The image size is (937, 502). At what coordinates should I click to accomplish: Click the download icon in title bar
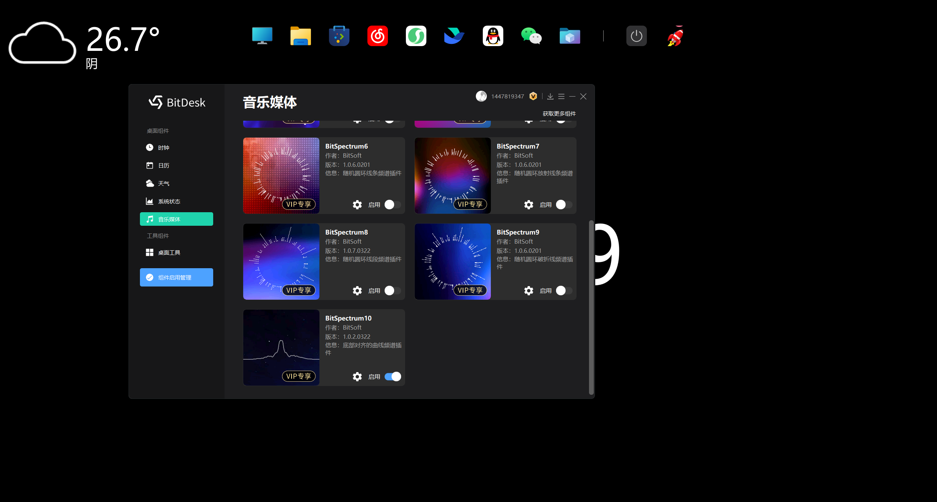coord(550,96)
